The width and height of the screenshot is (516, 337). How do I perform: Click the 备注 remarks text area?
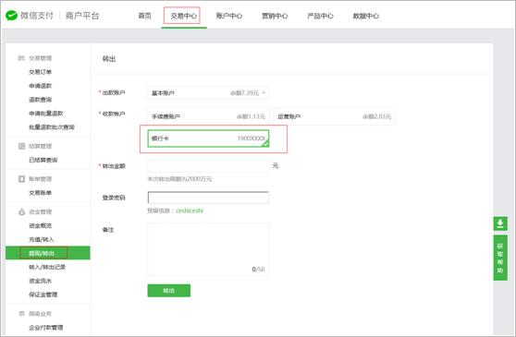pyautogui.click(x=208, y=249)
